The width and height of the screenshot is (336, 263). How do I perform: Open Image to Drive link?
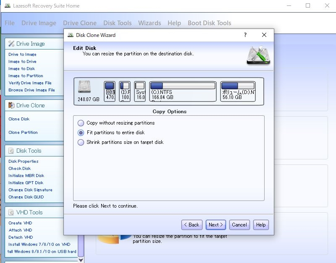click(x=22, y=61)
